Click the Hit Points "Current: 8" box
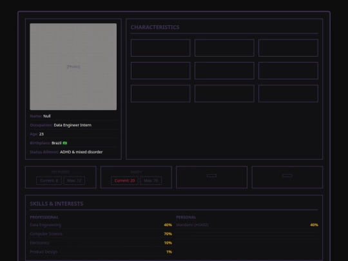Screen dimensions: 348x261 [49, 180]
